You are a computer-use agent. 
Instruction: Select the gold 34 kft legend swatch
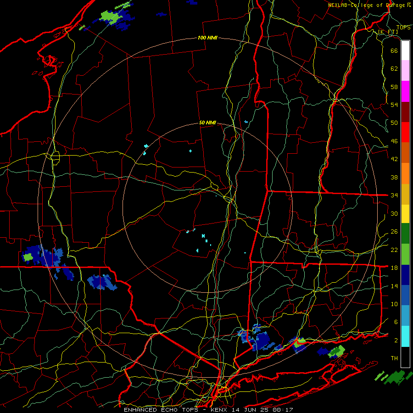tap(405, 194)
